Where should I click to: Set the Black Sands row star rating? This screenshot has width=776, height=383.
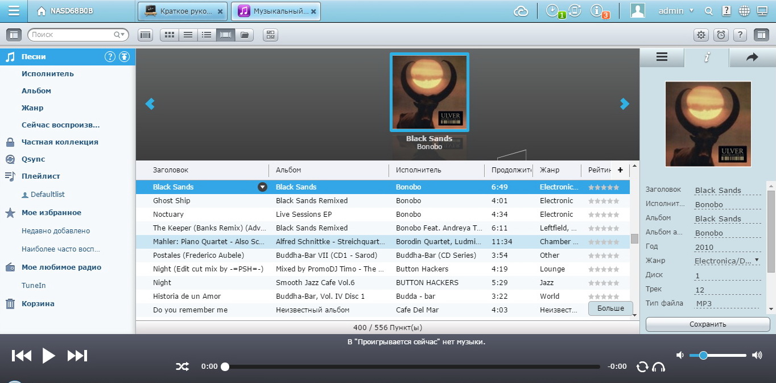click(604, 187)
